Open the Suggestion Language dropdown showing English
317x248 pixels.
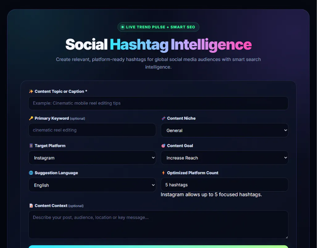(92, 185)
